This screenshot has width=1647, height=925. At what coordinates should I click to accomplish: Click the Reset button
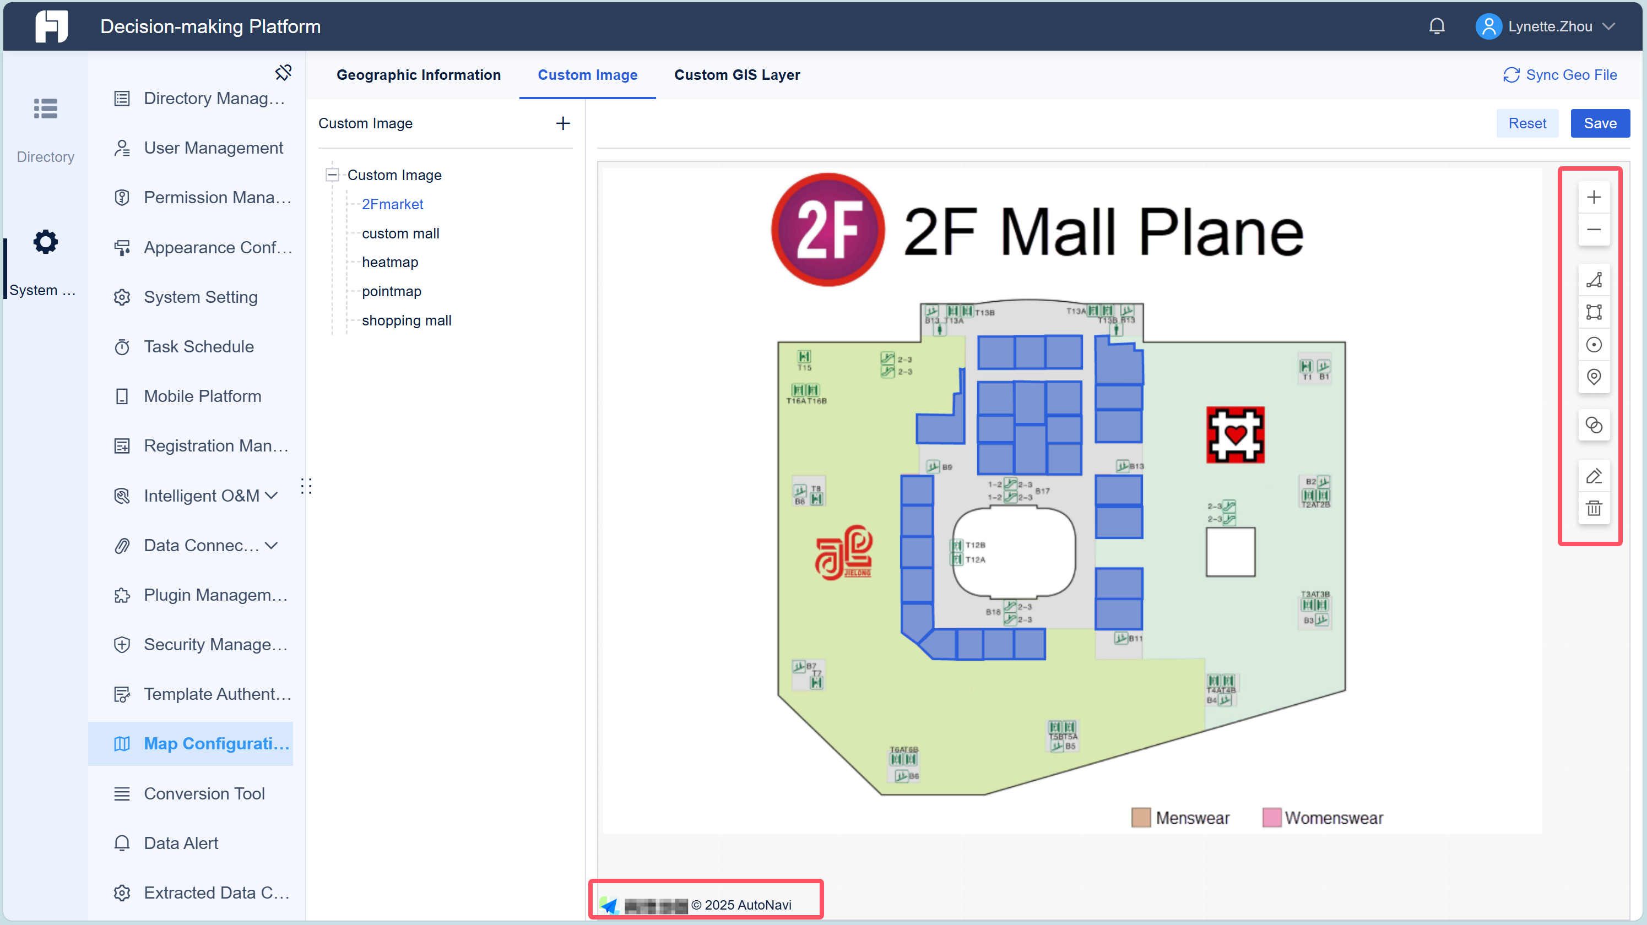[x=1527, y=123]
